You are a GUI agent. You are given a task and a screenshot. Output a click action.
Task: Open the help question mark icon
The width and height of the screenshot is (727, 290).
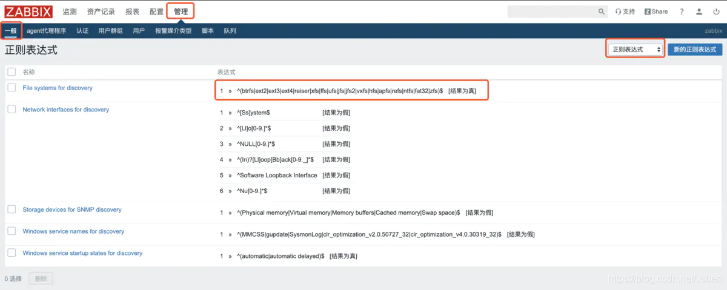tap(682, 12)
